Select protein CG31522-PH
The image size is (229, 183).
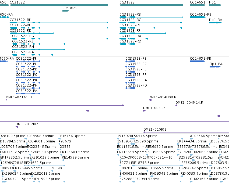pyautogui.click(x=28, y=88)
